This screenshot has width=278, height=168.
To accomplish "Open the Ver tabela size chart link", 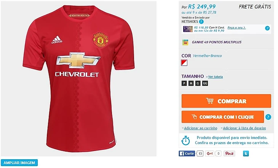I will [216, 77].
